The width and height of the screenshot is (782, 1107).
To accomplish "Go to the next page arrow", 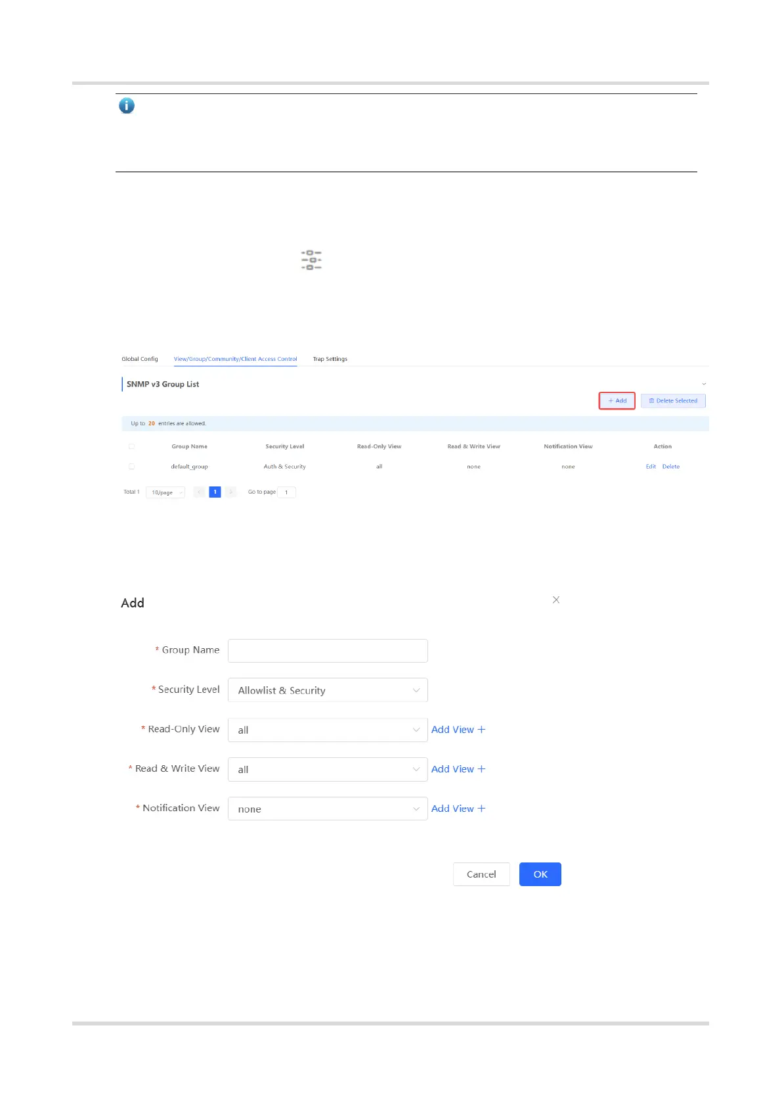I will 230,492.
